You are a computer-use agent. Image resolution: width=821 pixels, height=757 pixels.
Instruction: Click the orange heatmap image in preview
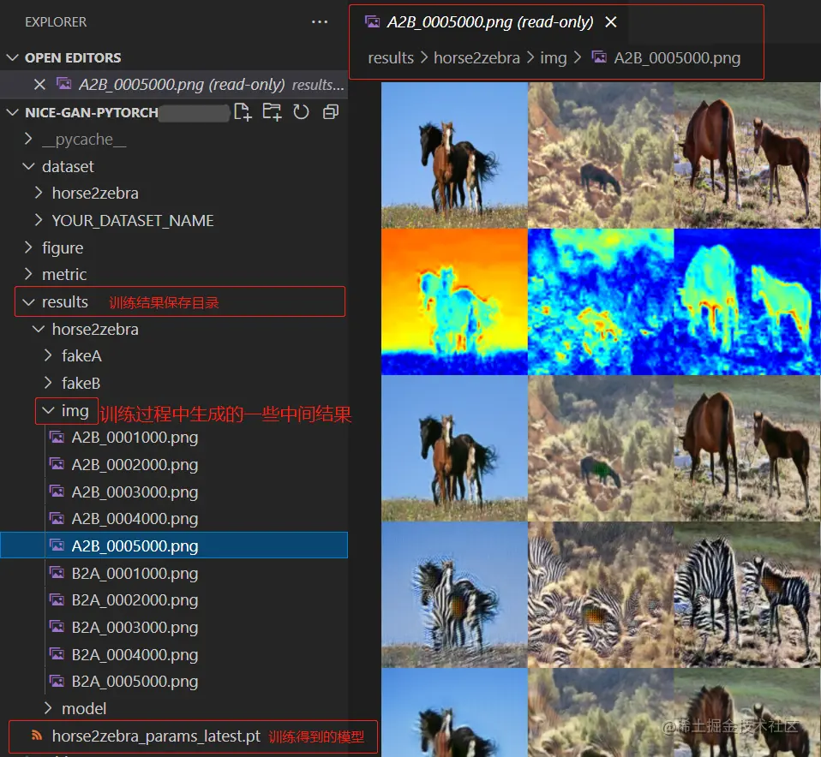coord(454,302)
